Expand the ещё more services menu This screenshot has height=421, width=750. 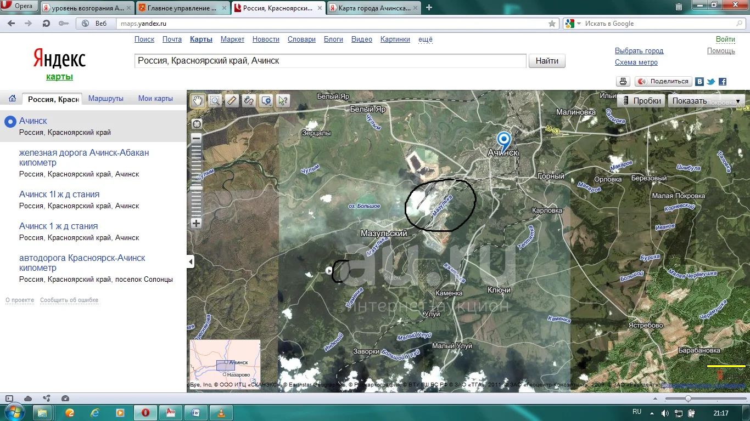coord(426,39)
